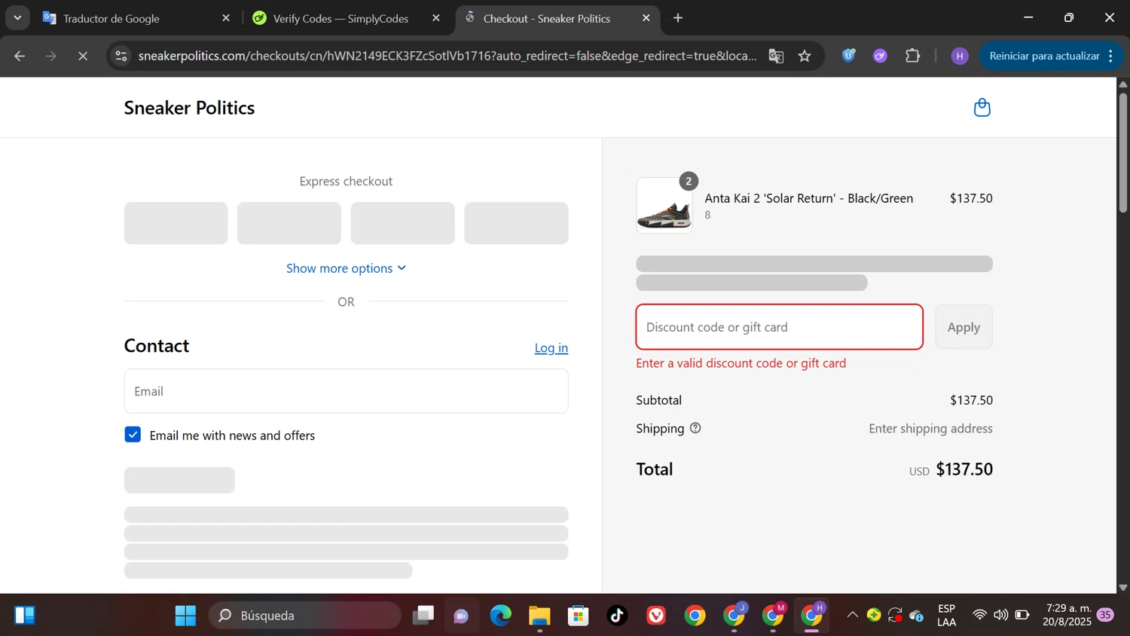Open the Windows Start button

tap(185, 616)
